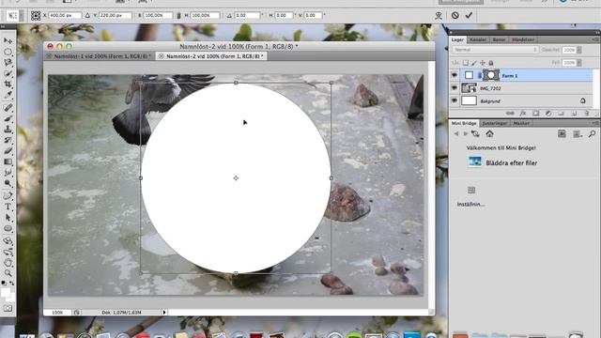Image resolution: width=601 pixels, height=338 pixels.
Task: Select the Eyedropper tool
Action: (8, 94)
